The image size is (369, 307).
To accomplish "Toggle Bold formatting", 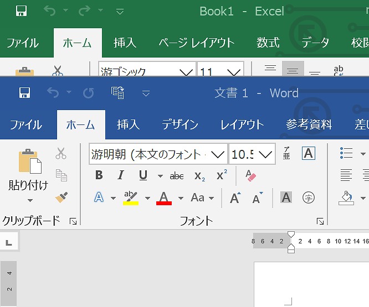I will coord(99,175).
